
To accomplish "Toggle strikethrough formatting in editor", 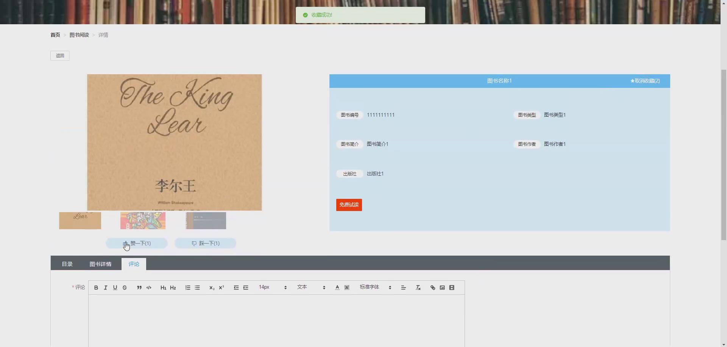I will (x=125, y=288).
